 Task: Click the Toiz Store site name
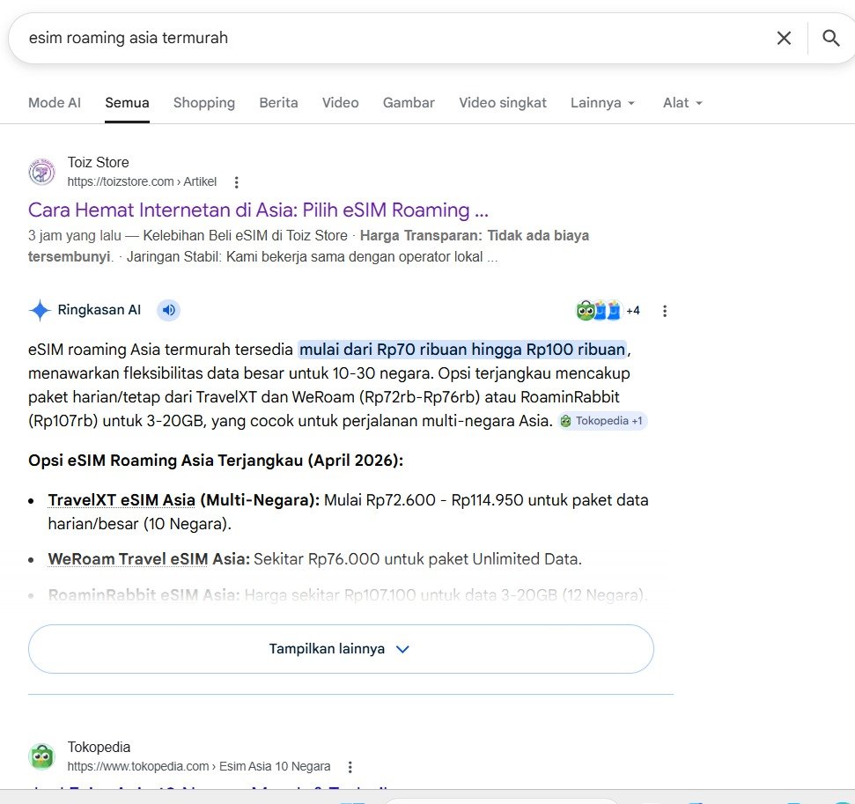tap(98, 163)
